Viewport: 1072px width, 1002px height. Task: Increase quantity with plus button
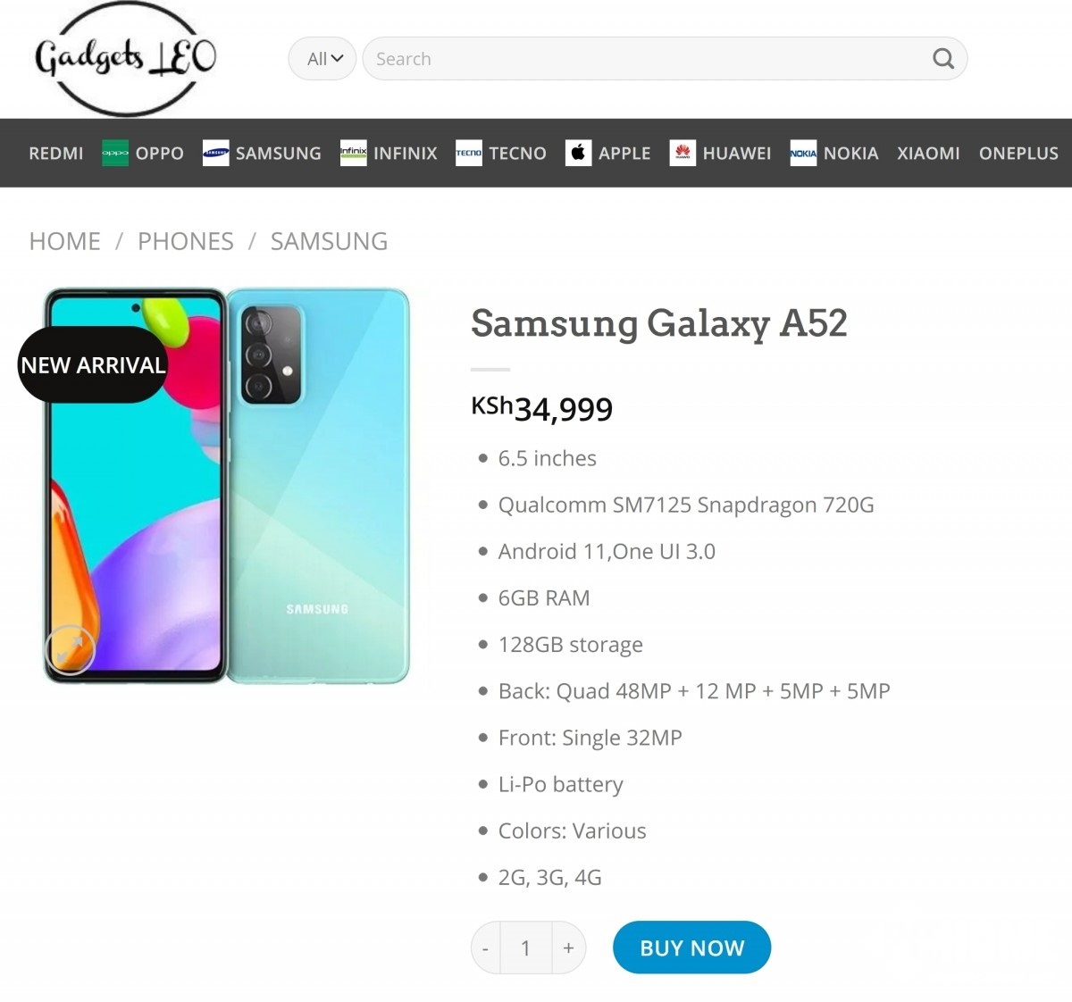tap(568, 948)
